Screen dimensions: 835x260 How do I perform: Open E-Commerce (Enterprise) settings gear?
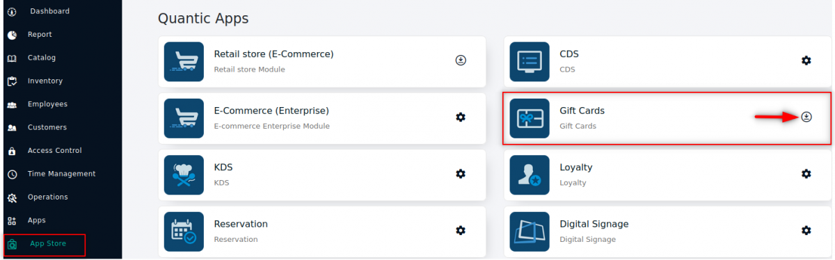tap(461, 117)
